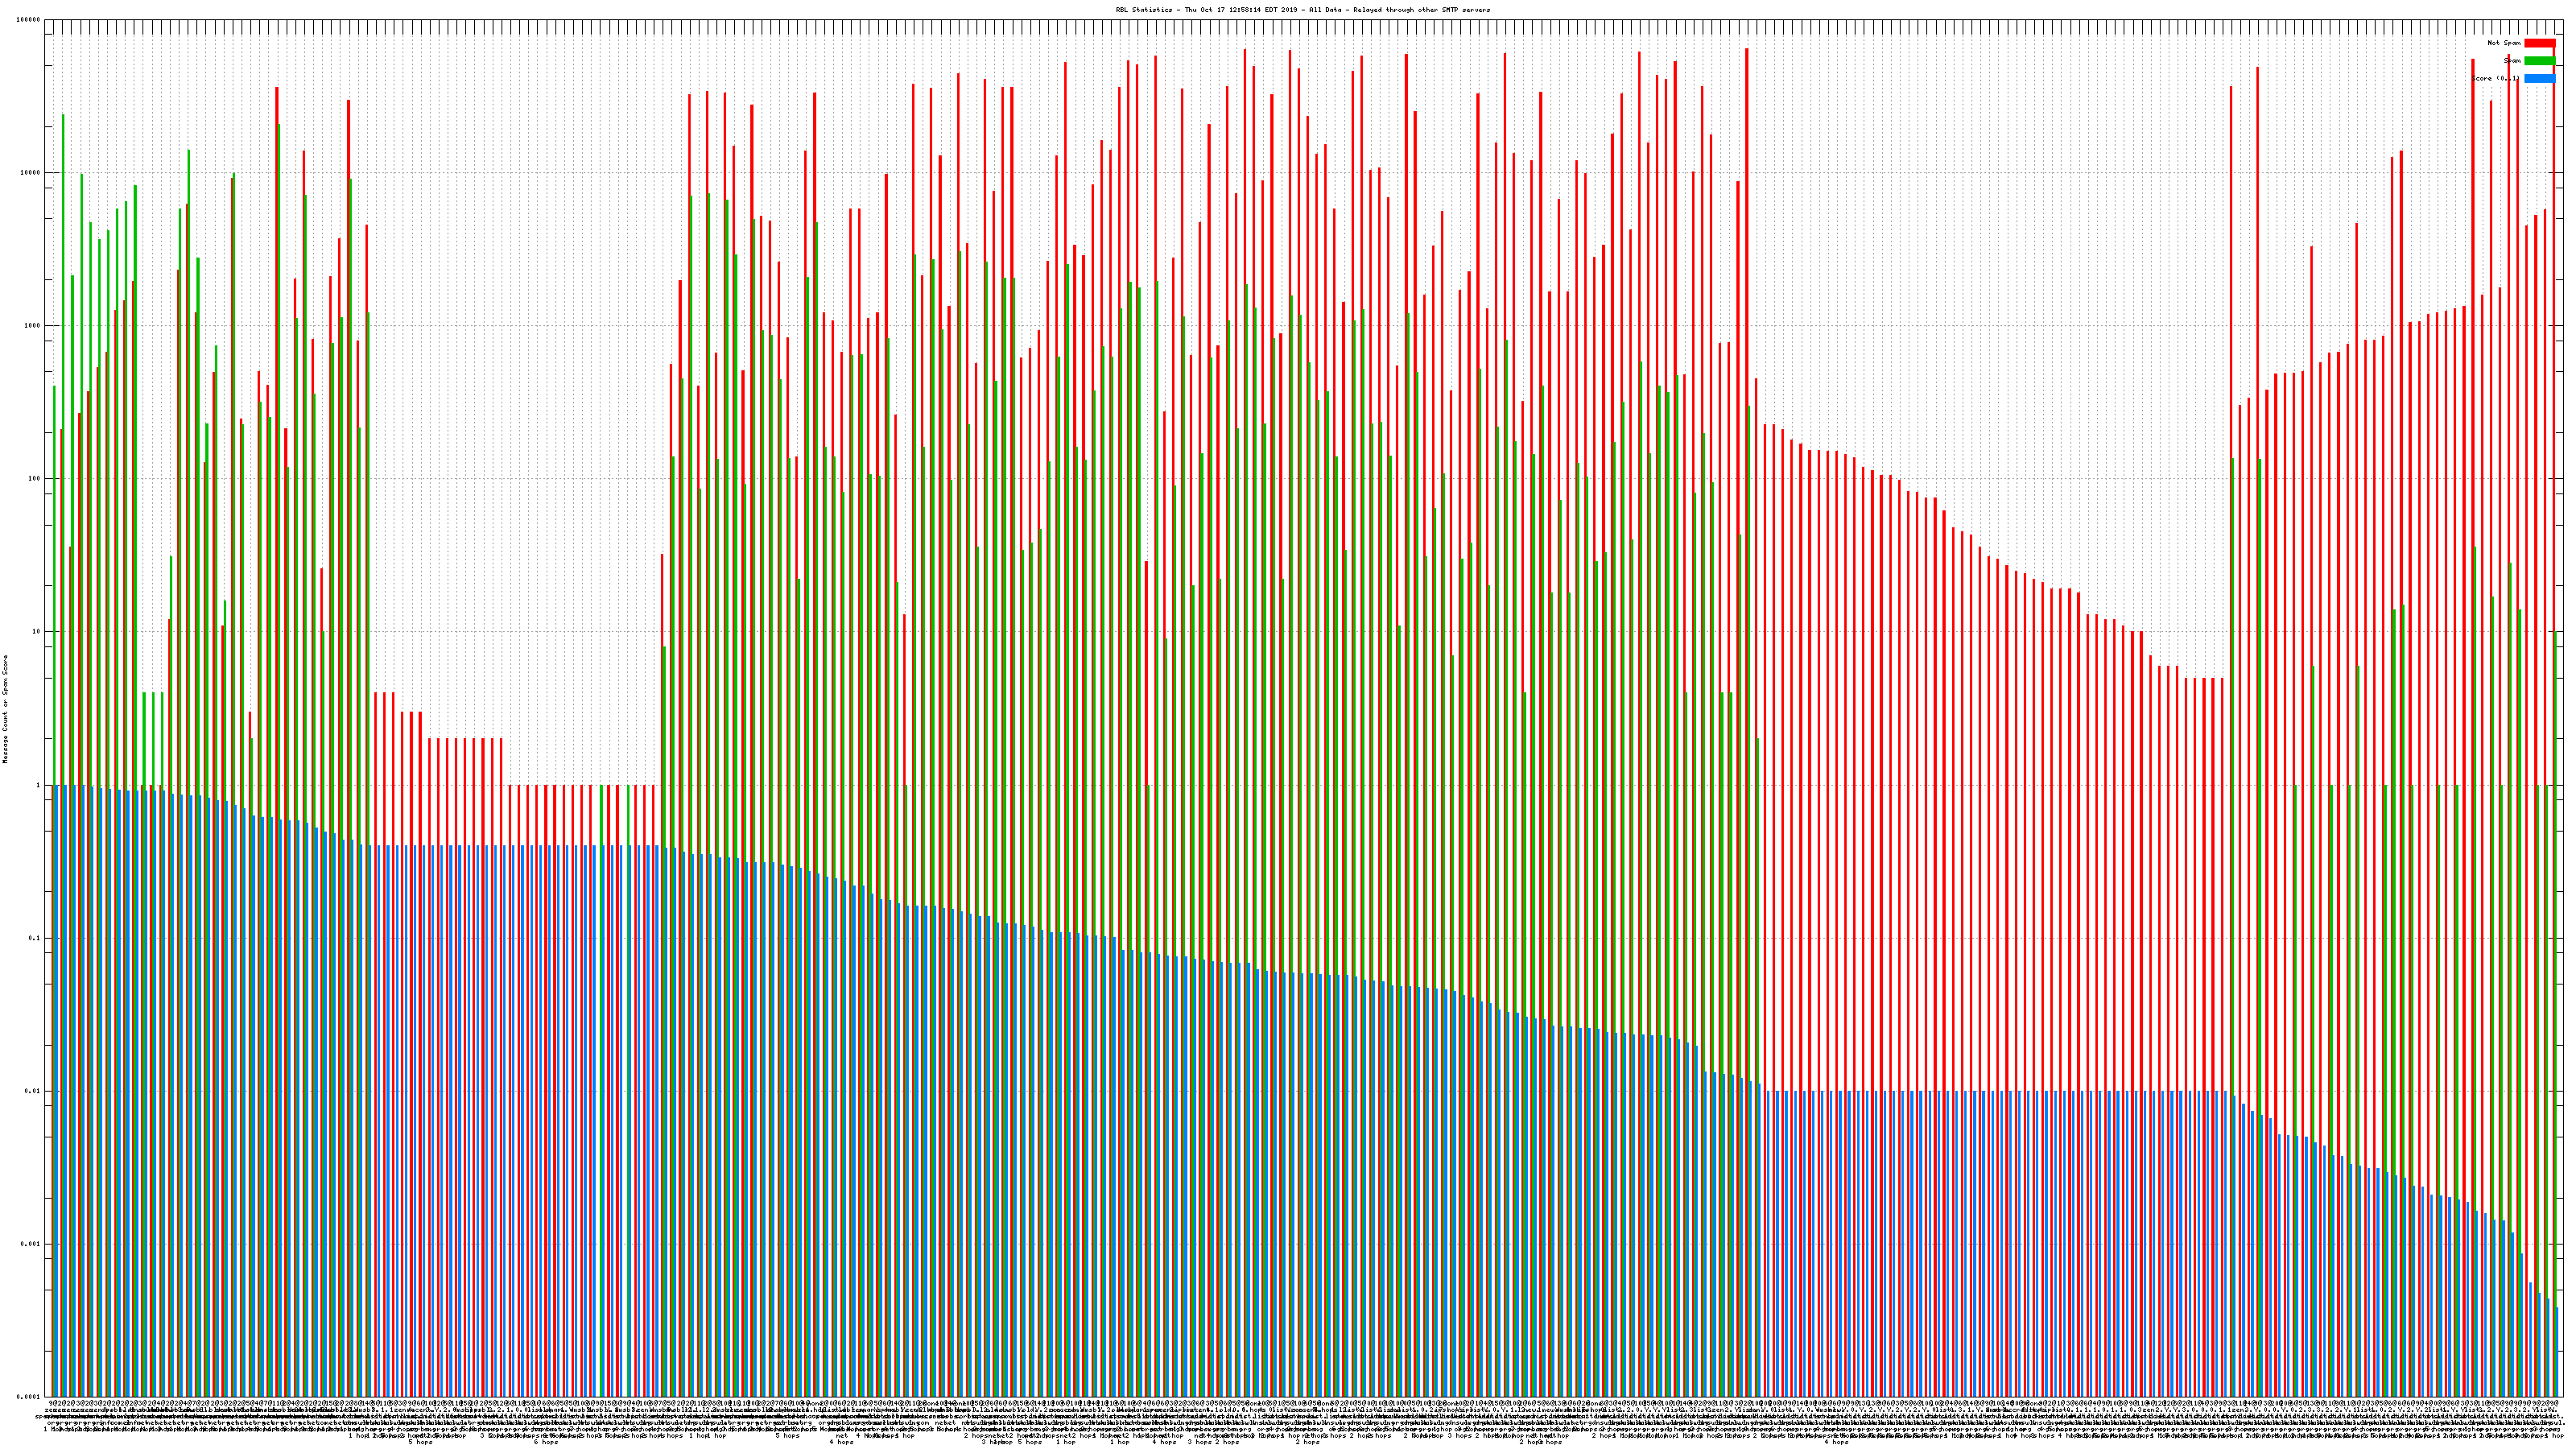Click the 10000 y-axis tick label
The height and width of the screenshot is (1449, 2576).
[x=31, y=173]
